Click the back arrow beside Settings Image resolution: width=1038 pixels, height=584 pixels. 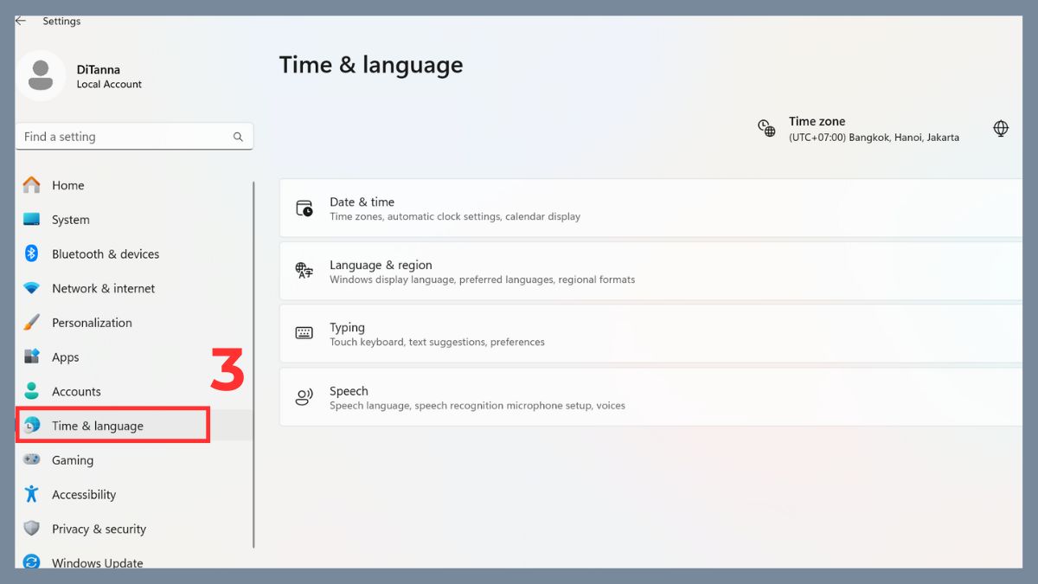[x=21, y=21]
